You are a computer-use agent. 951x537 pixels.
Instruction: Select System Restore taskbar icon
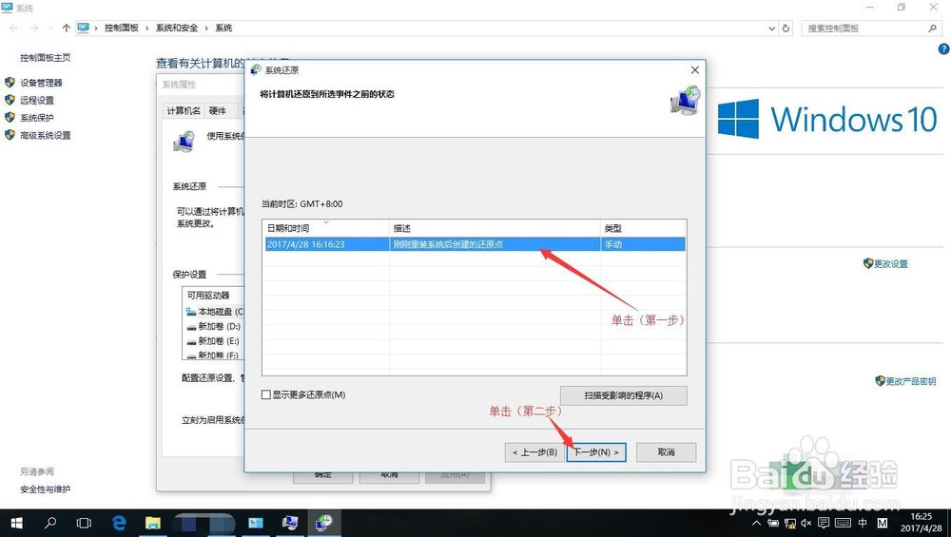[x=324, y=523]
